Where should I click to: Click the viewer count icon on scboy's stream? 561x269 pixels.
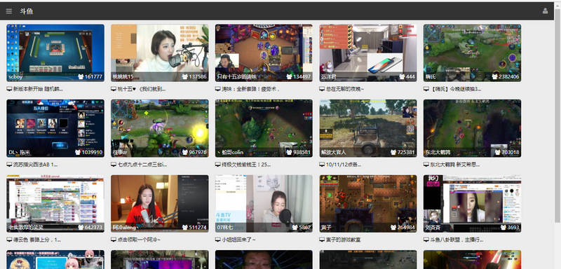coord(81,76)
